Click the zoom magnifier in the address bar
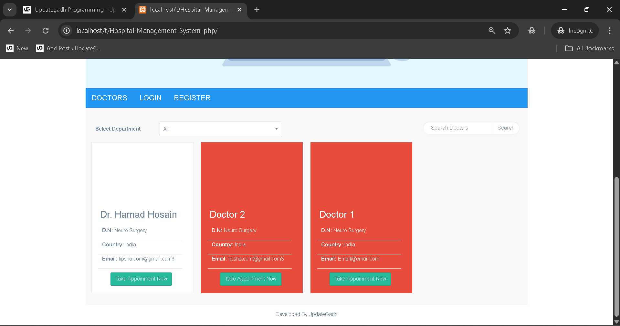 click(x=492, y=31)
